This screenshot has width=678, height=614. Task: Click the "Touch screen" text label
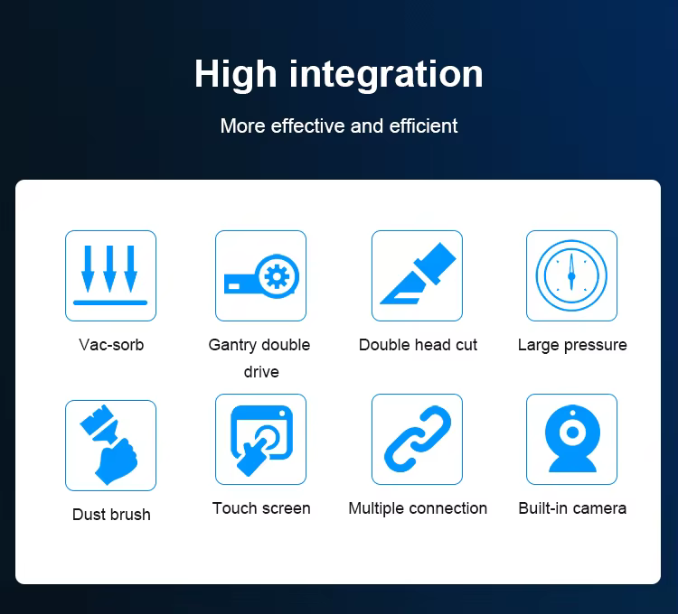(261, 508)
